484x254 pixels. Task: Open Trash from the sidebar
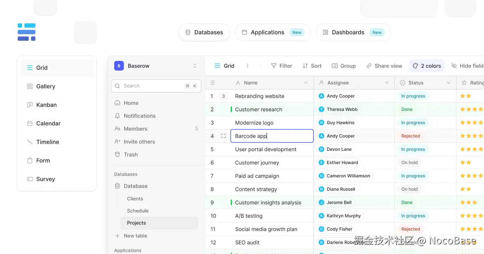(x=131, y=155)
